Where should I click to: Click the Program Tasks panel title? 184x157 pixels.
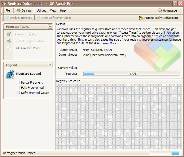pyautogui.click(x=17, y=27)
